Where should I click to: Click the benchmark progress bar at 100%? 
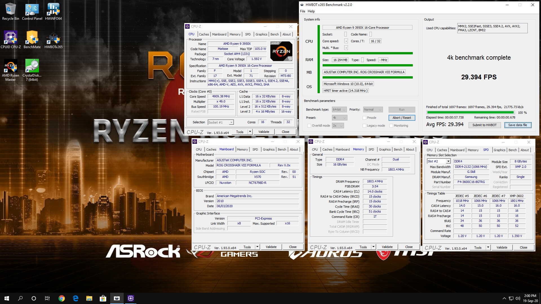[x=471, y=112]
